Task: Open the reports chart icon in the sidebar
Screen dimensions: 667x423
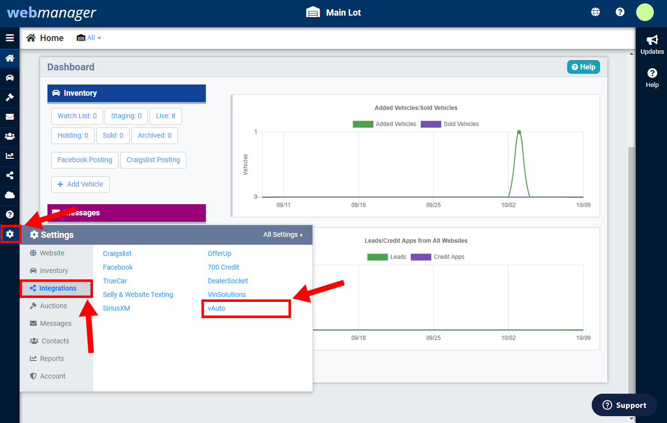Action: coord(10,156)
